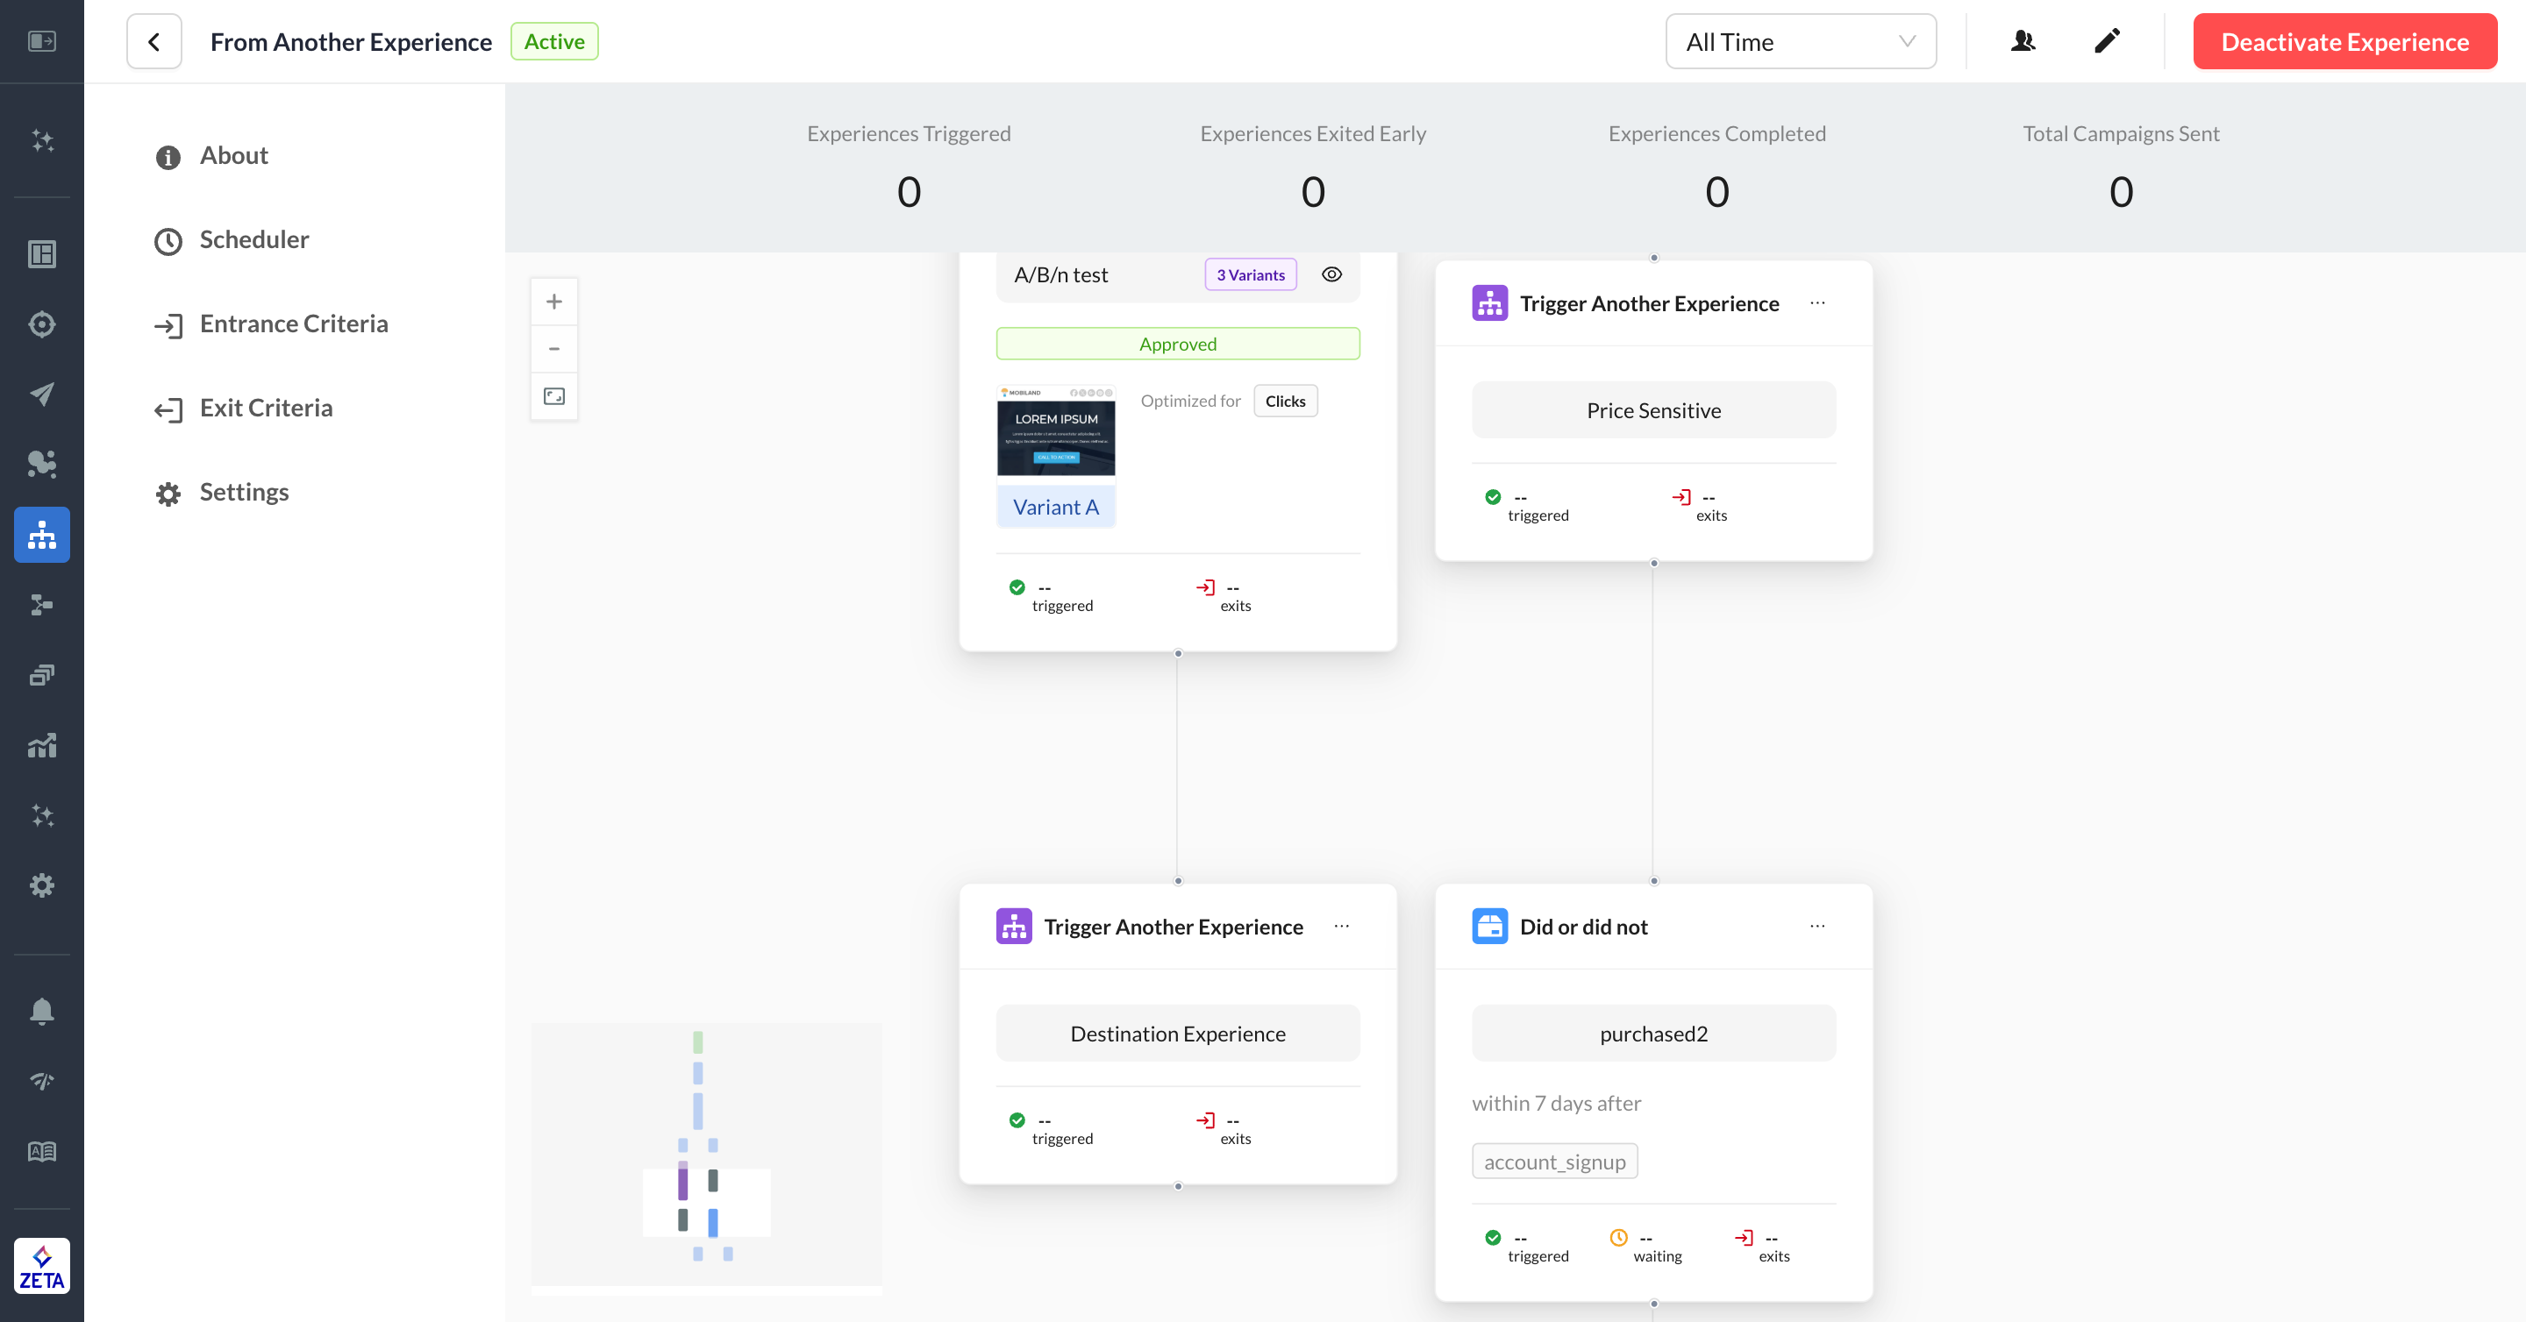This screenshot has width=2526, height=1322.
Task: Zoom in the canvas with plus button
Action: [554, 302]
